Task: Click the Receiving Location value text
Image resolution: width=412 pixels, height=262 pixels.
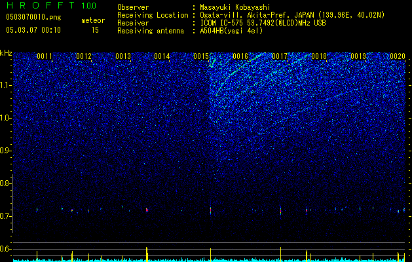Action: coord(292,15)
